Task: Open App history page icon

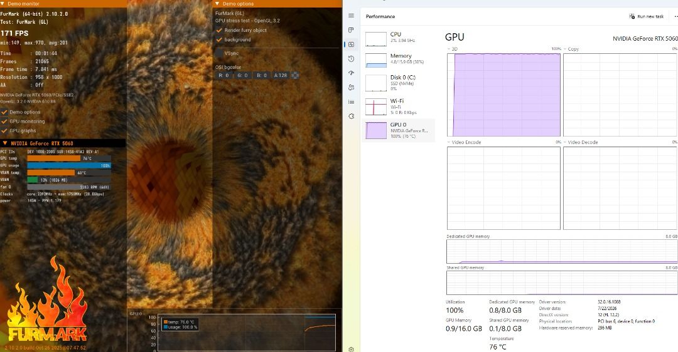Action: click(x=351, y=59)
